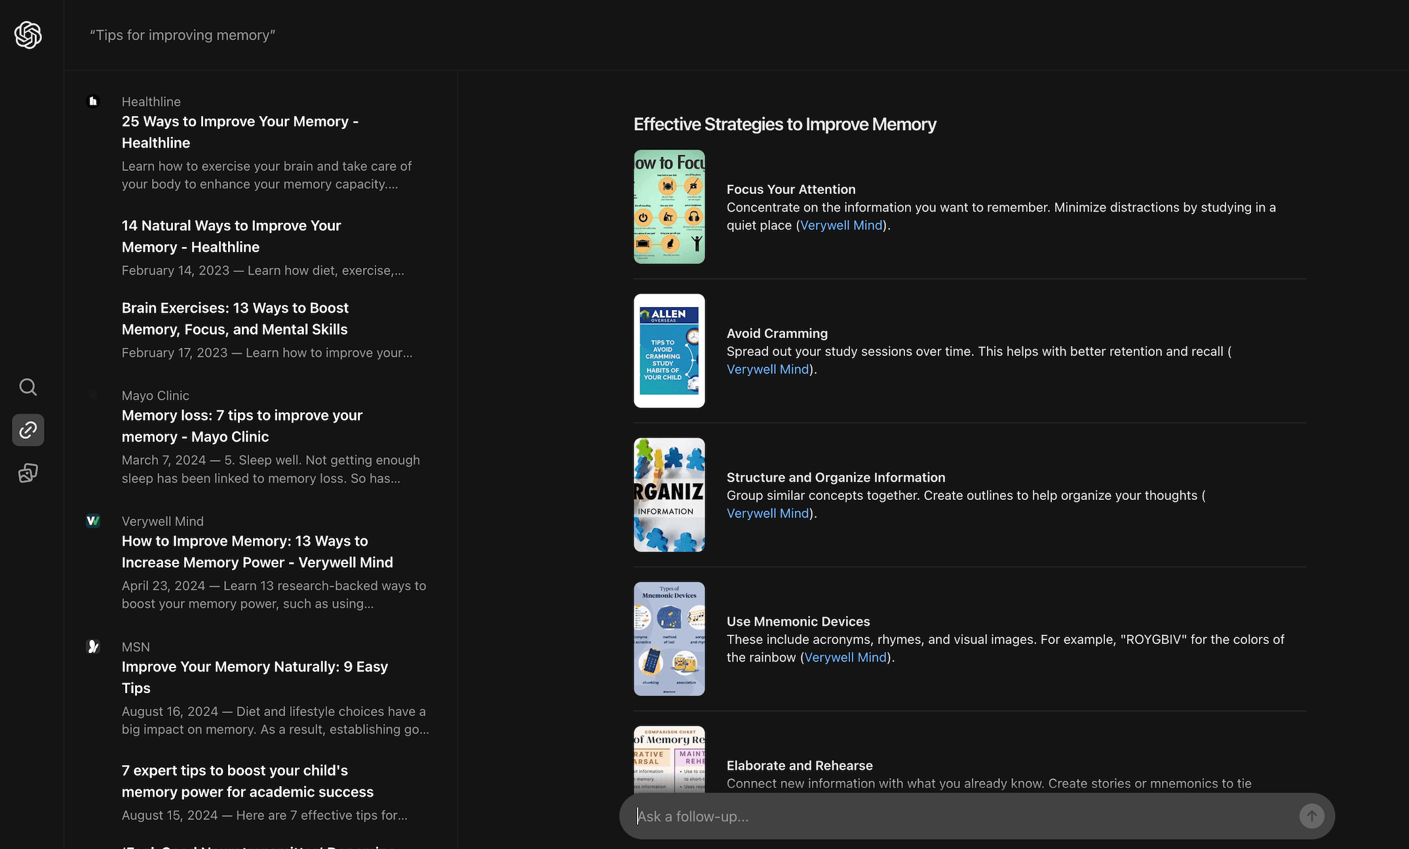Click the Avoid Cramming thumbnail image

[x=669, y=350]
